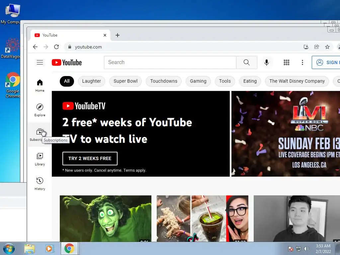This screenshot has height=255, width=340.
Task: Select the Touchdowns filter chip
Action: [x=164, y=81]
